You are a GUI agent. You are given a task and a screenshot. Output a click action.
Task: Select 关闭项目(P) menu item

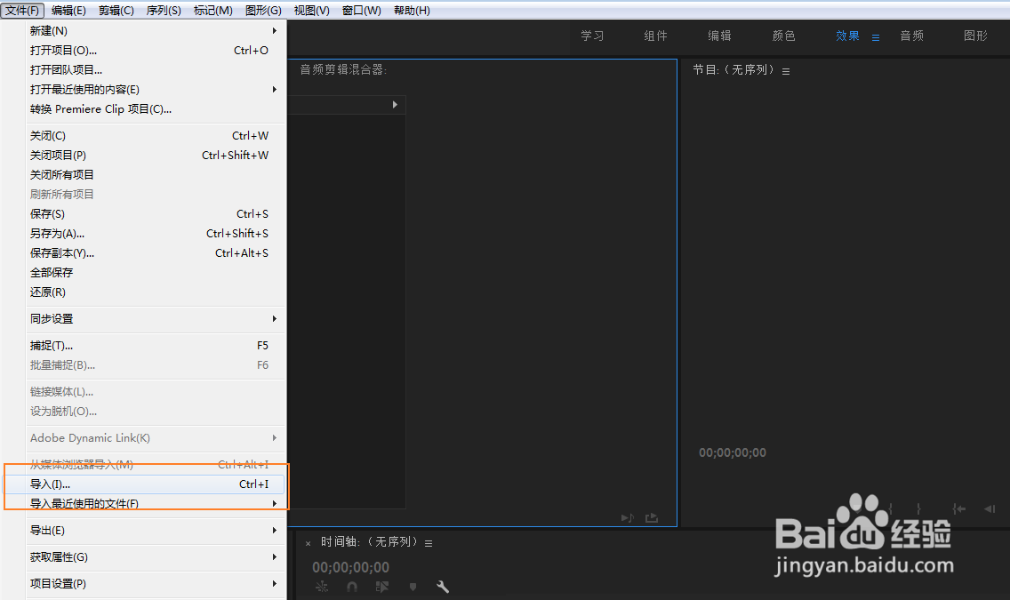tap(155, 156)
